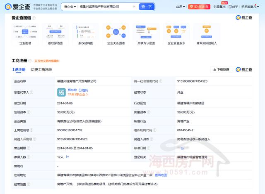Open the 履历 resume link
This screenshot has width=265, height=194.
[84, 90]
